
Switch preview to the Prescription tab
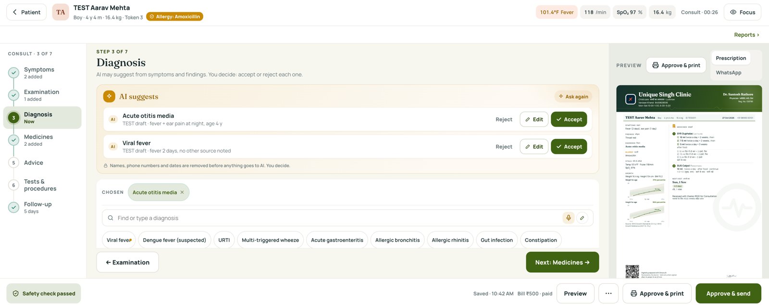[x=731, y=58]
